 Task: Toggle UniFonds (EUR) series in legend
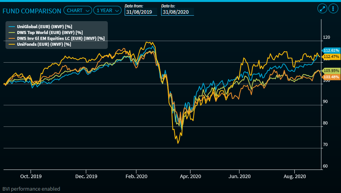(38, 44)
